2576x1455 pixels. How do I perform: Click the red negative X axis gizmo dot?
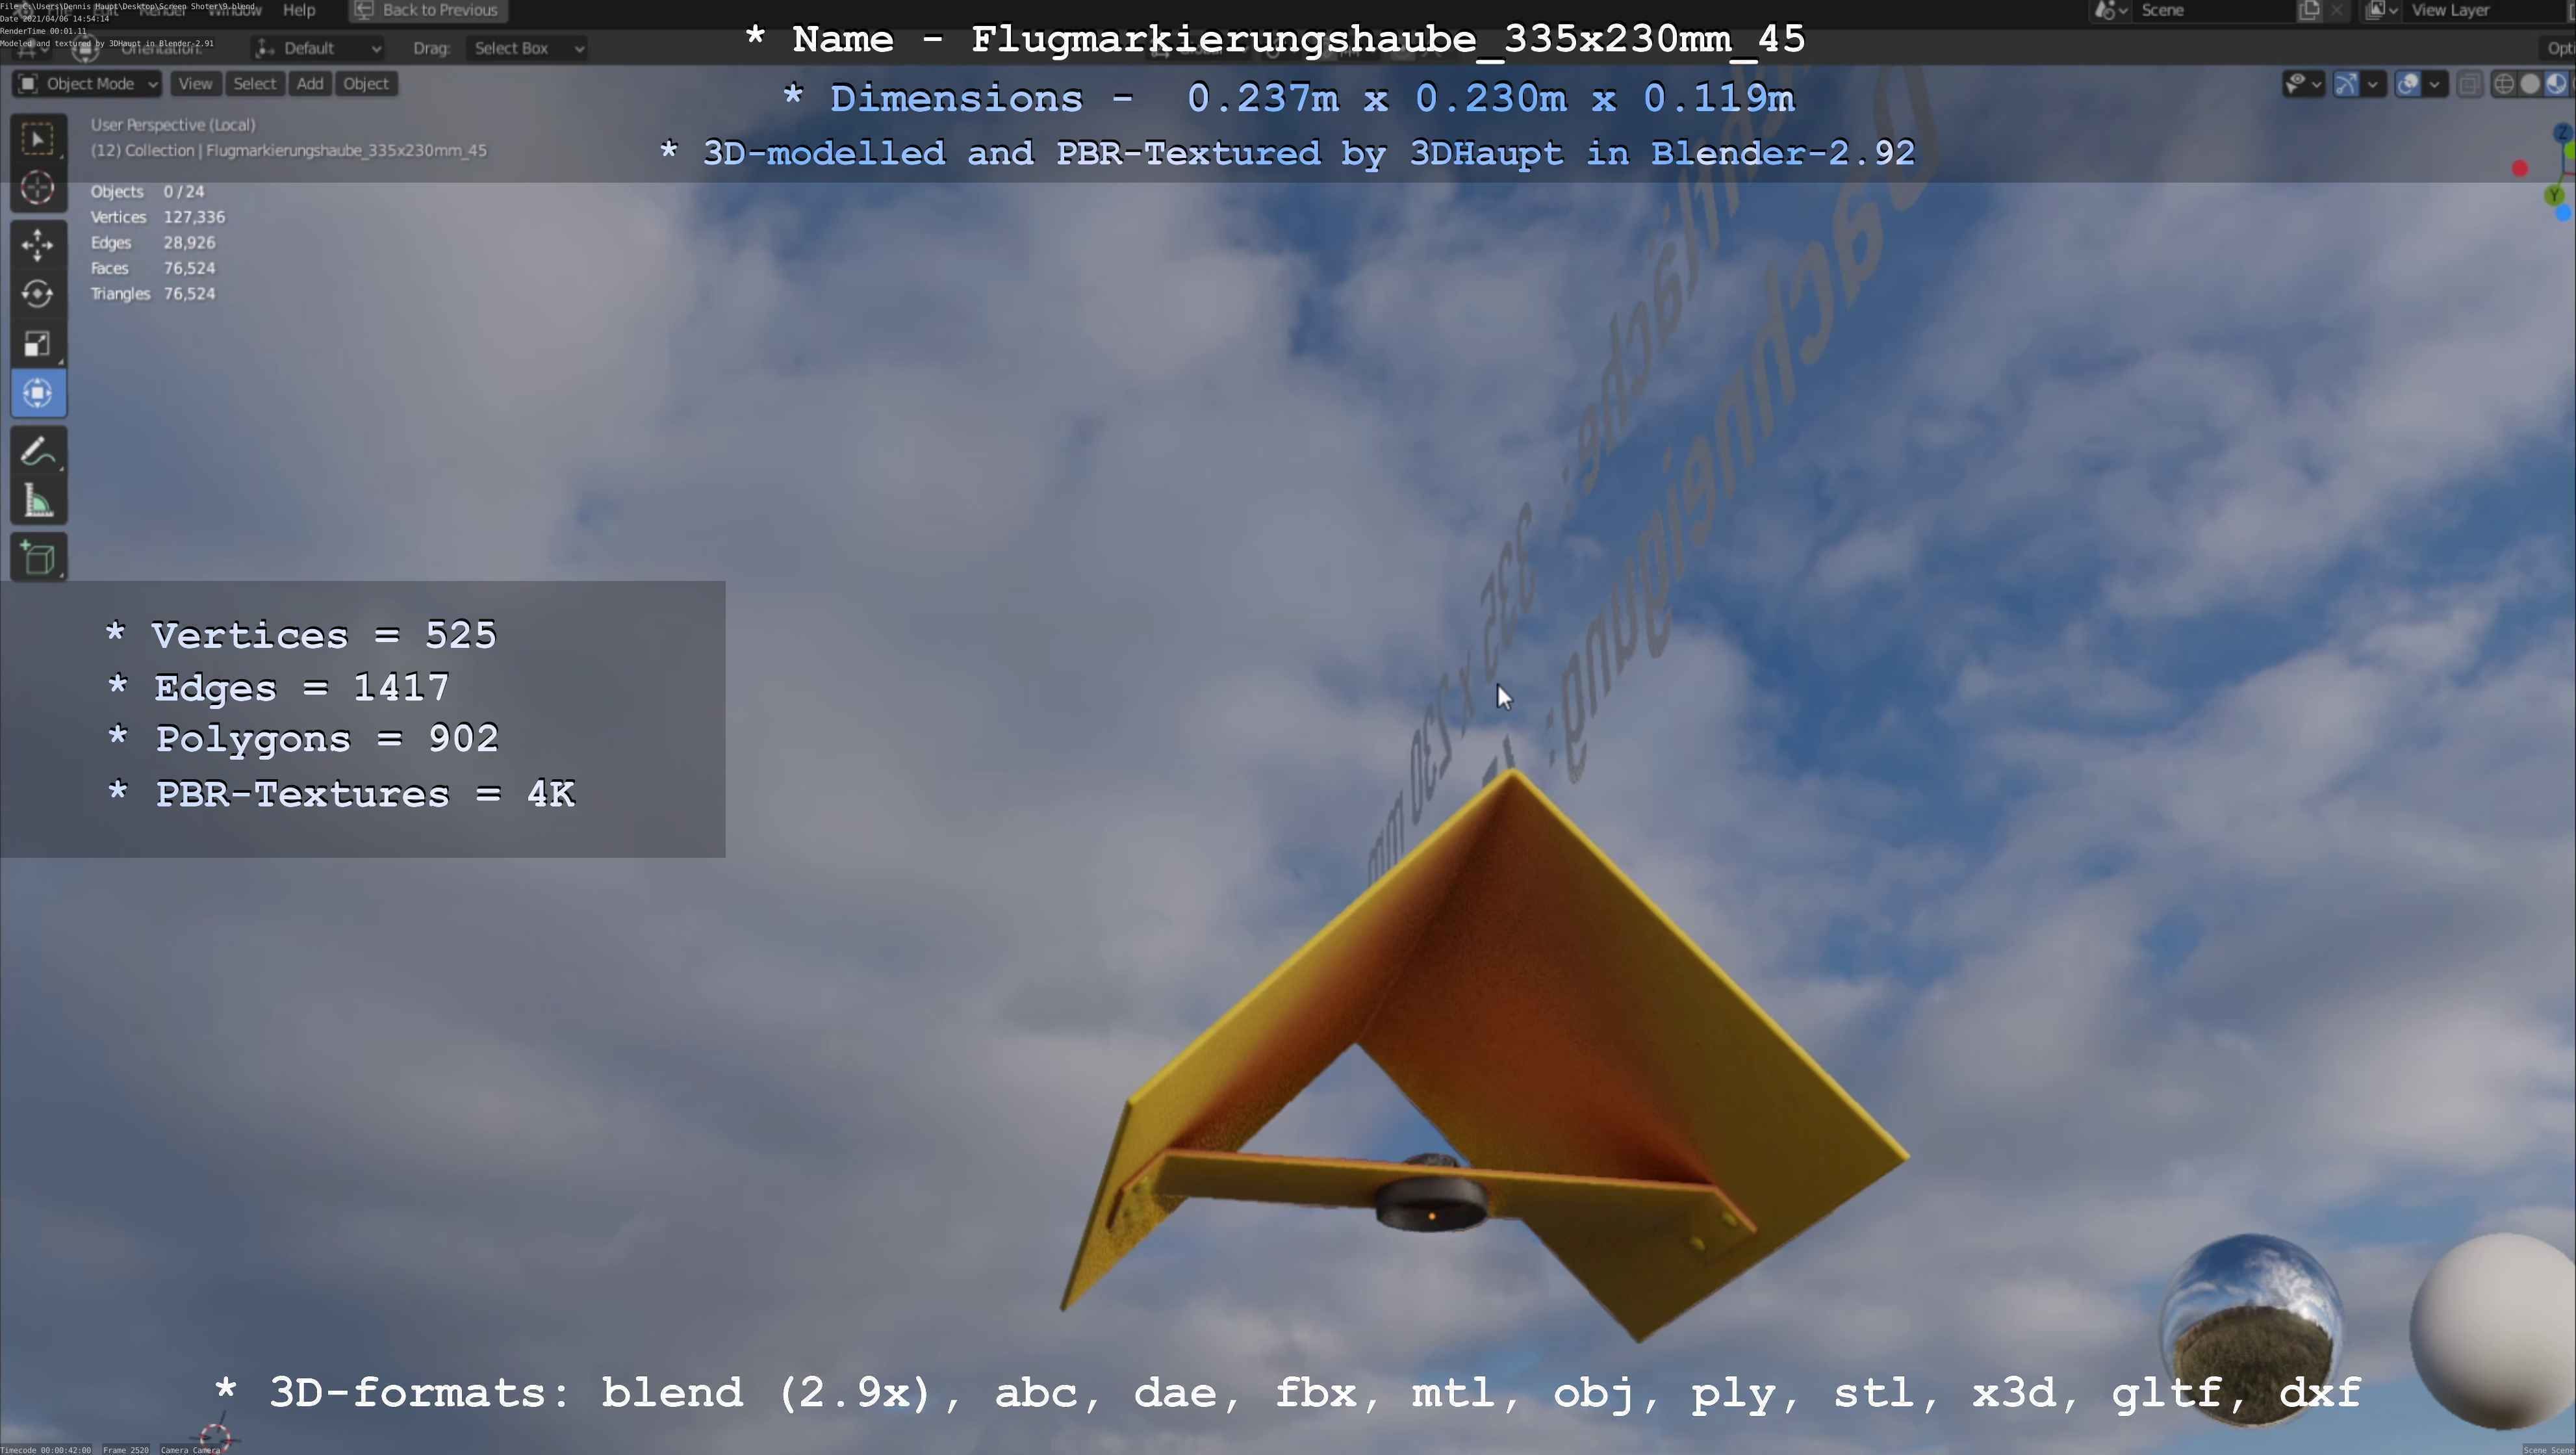point(2520,168)
